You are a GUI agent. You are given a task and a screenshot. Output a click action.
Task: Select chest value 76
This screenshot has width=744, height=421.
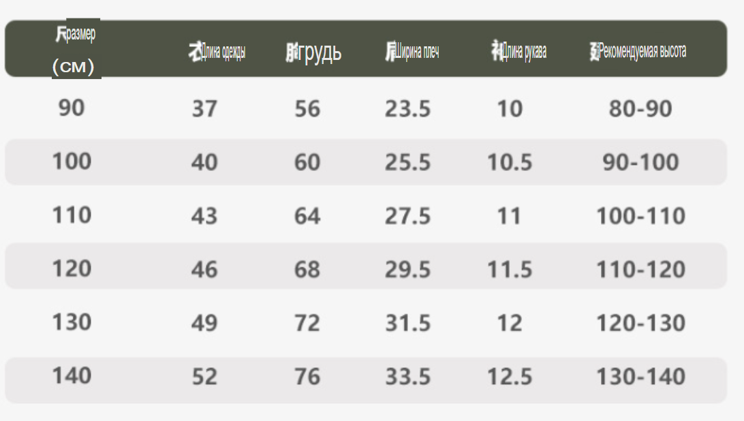307,377
